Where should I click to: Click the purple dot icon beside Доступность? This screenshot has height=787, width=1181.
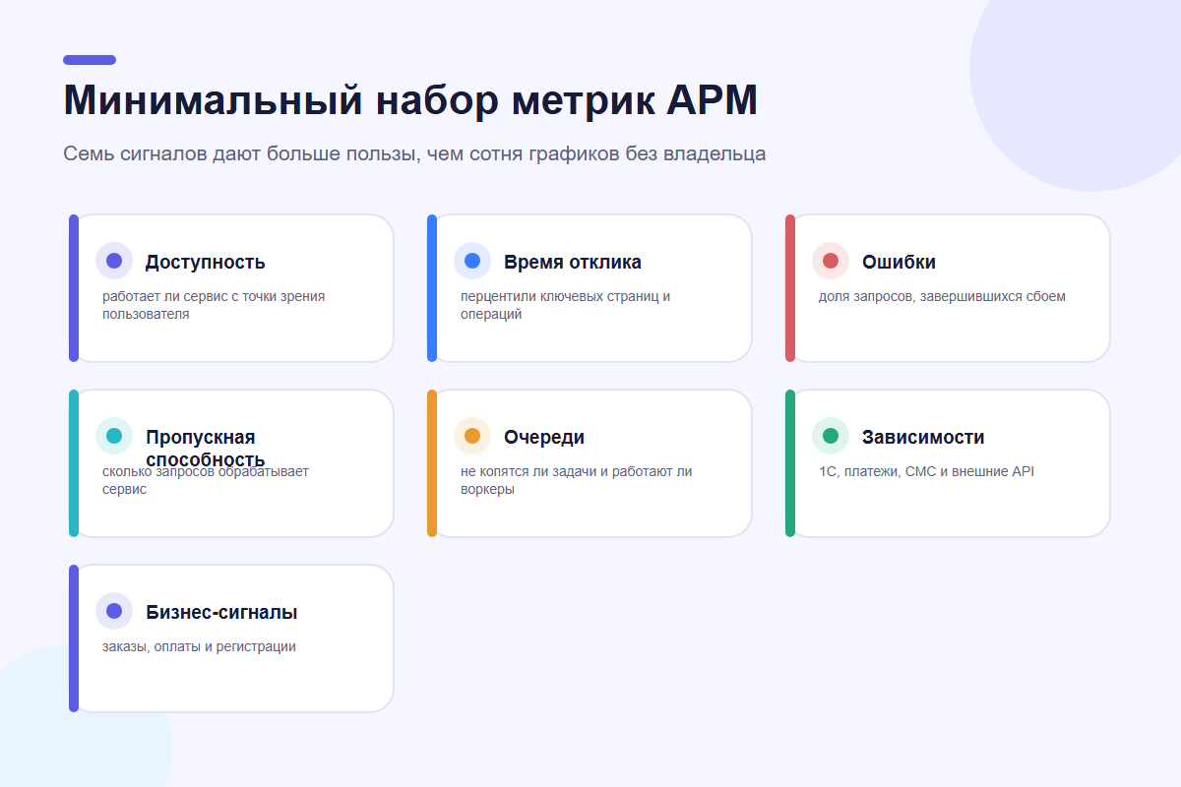114,261
